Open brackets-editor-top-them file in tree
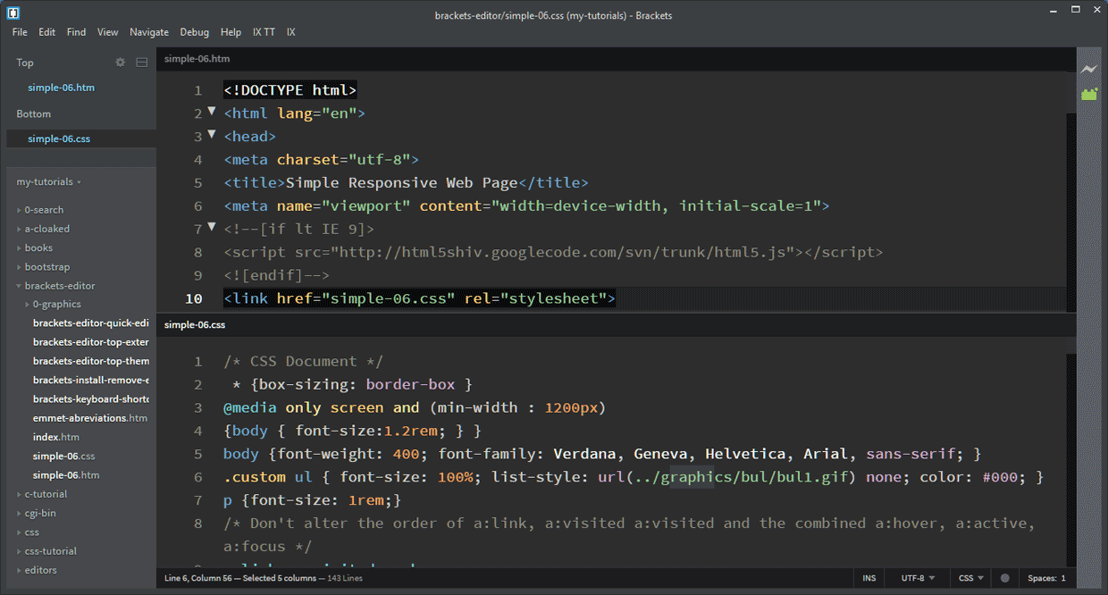 tap(90, 362)
